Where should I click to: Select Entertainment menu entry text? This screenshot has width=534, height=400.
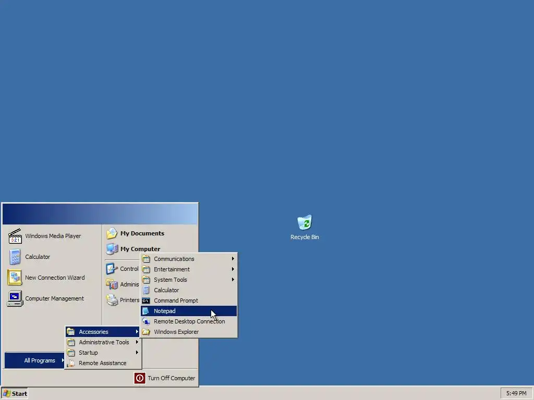pos(172,269)
